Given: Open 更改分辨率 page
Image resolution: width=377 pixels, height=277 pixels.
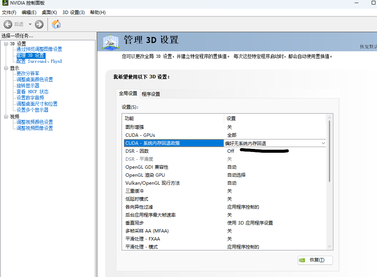Looking at the screenshot, I should click(x=28, y=73).
